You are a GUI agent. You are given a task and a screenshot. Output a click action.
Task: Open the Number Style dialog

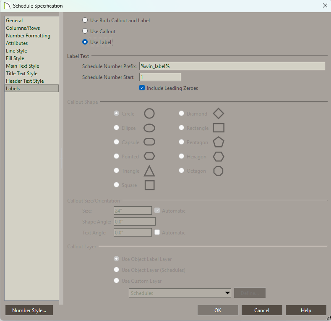[29, 310]
